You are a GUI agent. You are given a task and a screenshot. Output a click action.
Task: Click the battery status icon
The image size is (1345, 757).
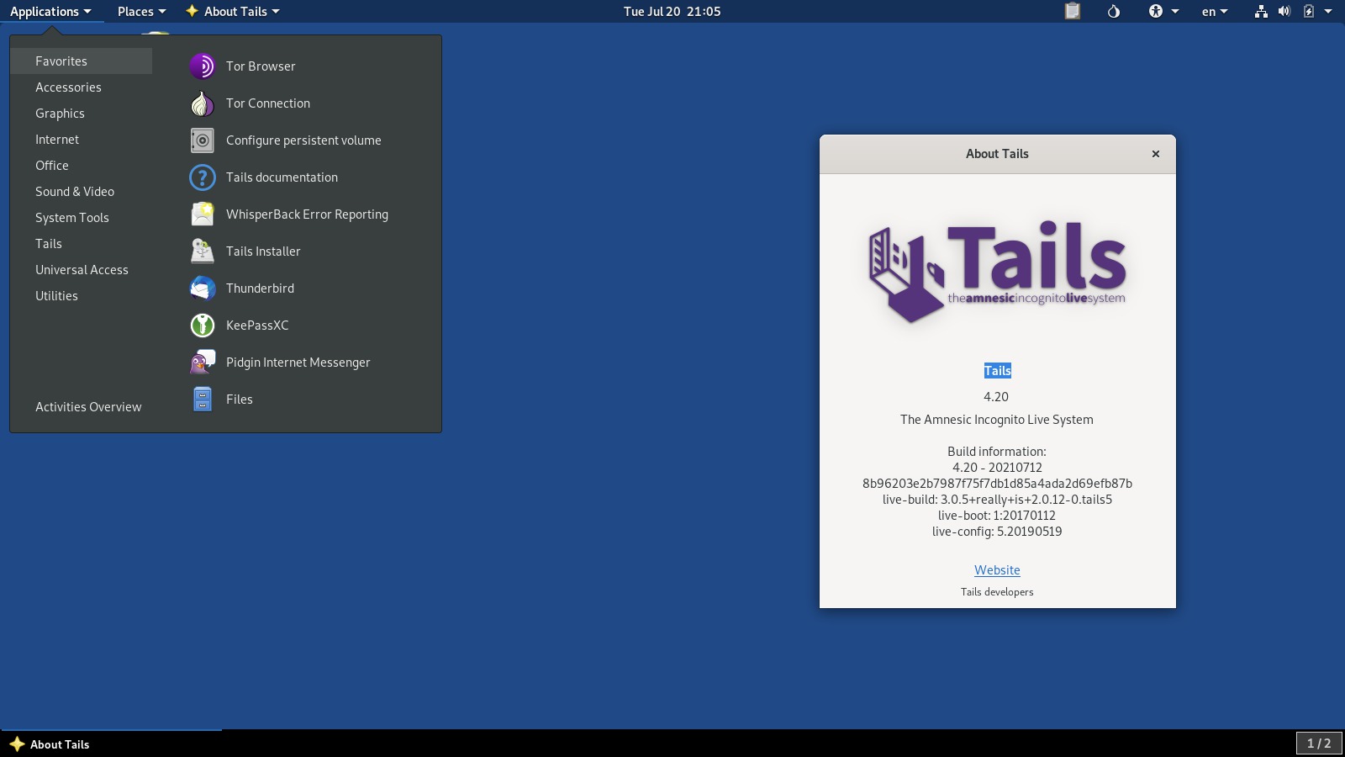[x=1309, y=11]
